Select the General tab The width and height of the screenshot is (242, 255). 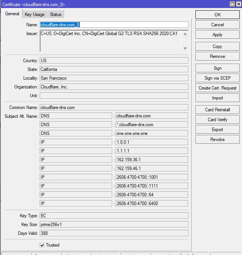(x=12, y=14)
